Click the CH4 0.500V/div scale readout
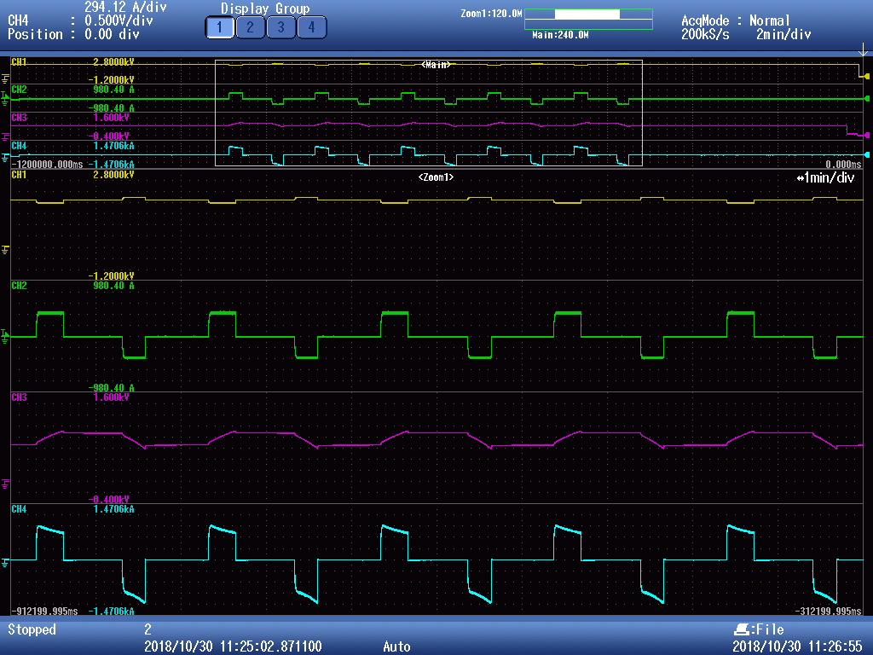This screenshot has width=873, height=655. point(117,20)
